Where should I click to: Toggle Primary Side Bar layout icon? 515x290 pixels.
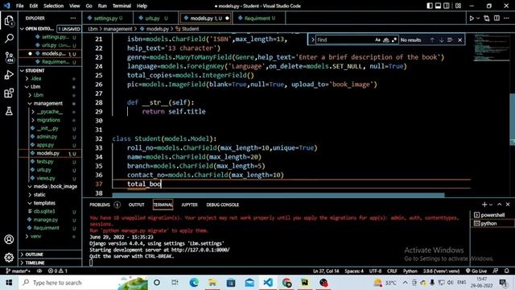point(430,6)
